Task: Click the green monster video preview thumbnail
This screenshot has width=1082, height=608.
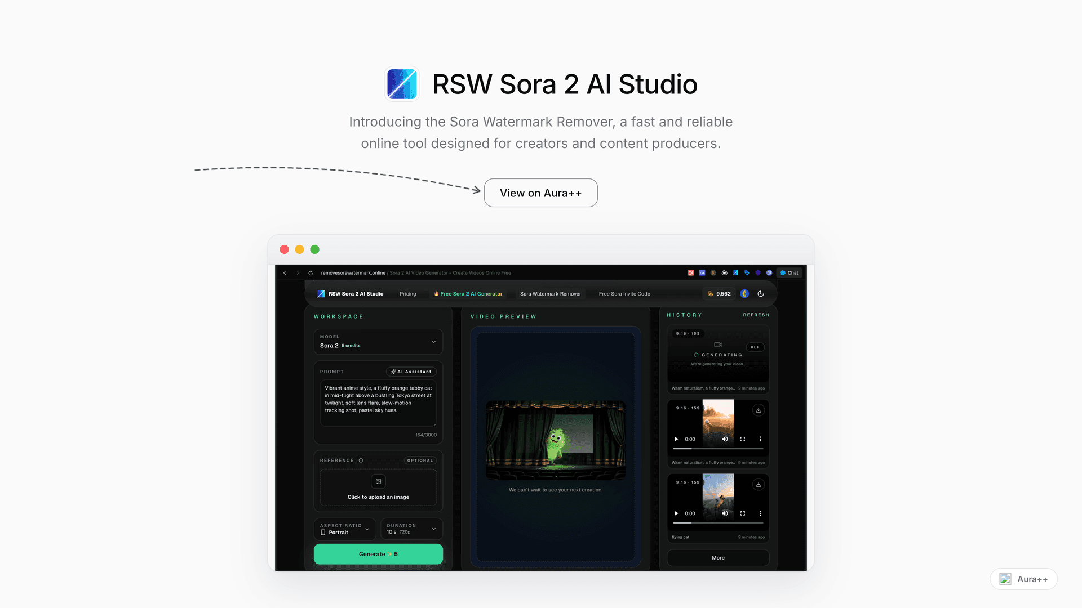Action: point(556,440)
